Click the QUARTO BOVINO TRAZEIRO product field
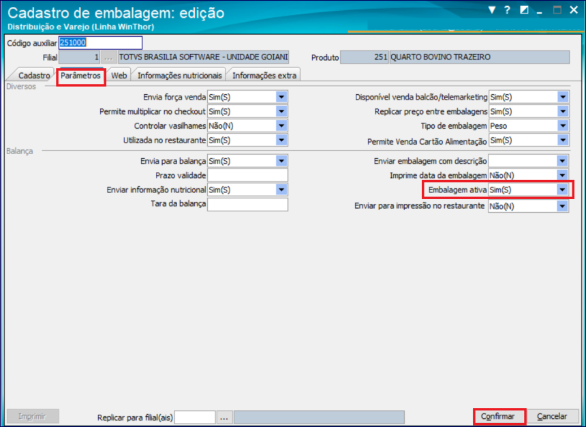The image size is (586, 427). pos(480,57)
